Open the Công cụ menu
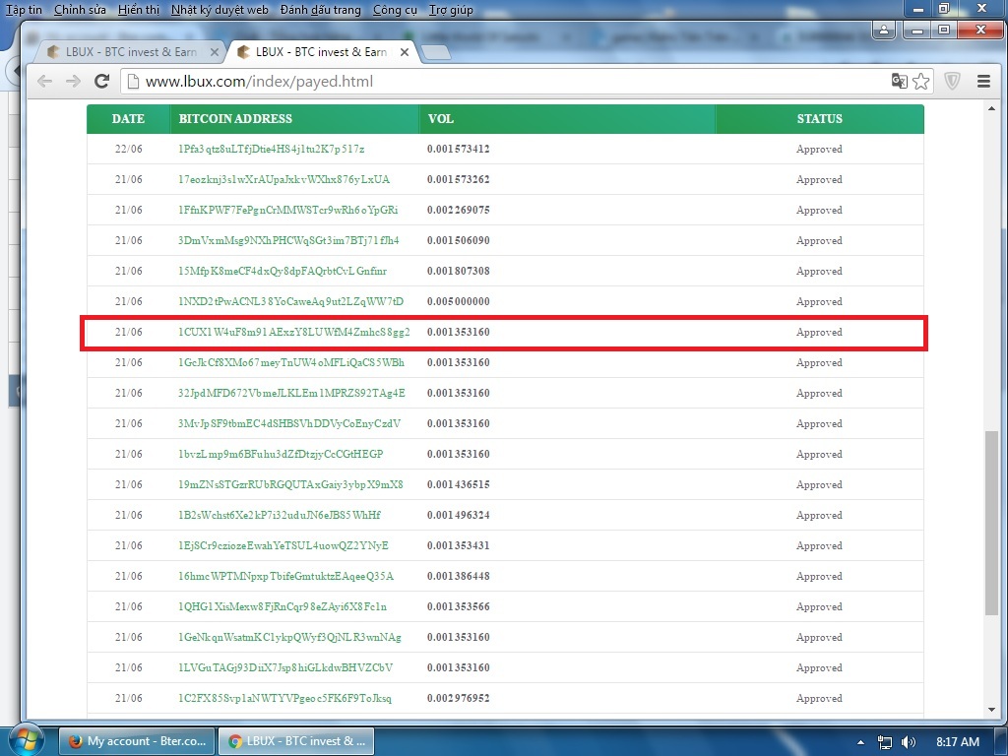1008x756 pixels. point(395,10)
